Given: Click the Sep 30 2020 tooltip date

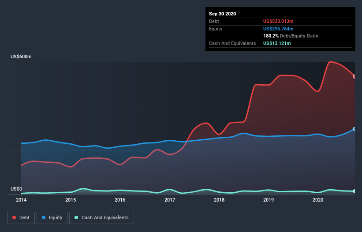Looking at the screenshot, I should (222, 14).
